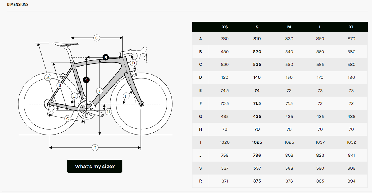Select the S size column header
The height and width of the screenshot is (193, 372).
(257, 27)
